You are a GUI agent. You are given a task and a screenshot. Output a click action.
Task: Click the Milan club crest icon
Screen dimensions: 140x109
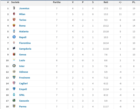(x=14, y=14)
